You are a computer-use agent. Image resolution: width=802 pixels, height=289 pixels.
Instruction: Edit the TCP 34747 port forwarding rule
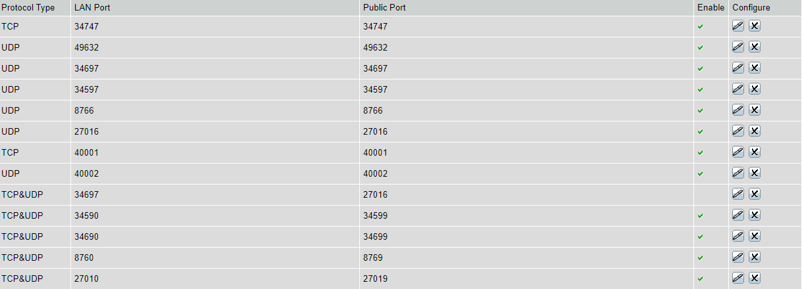pyautogui.click(x=738, y=26)
